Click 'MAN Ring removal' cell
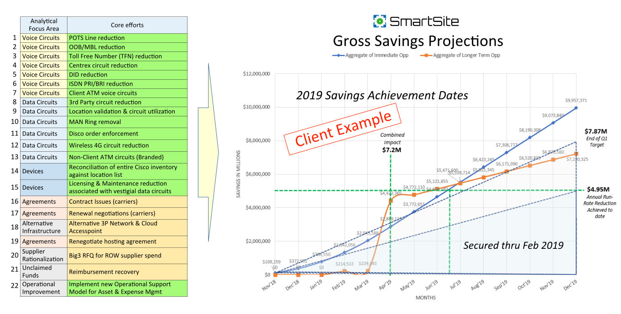621x314 pixels. (127, 122)
